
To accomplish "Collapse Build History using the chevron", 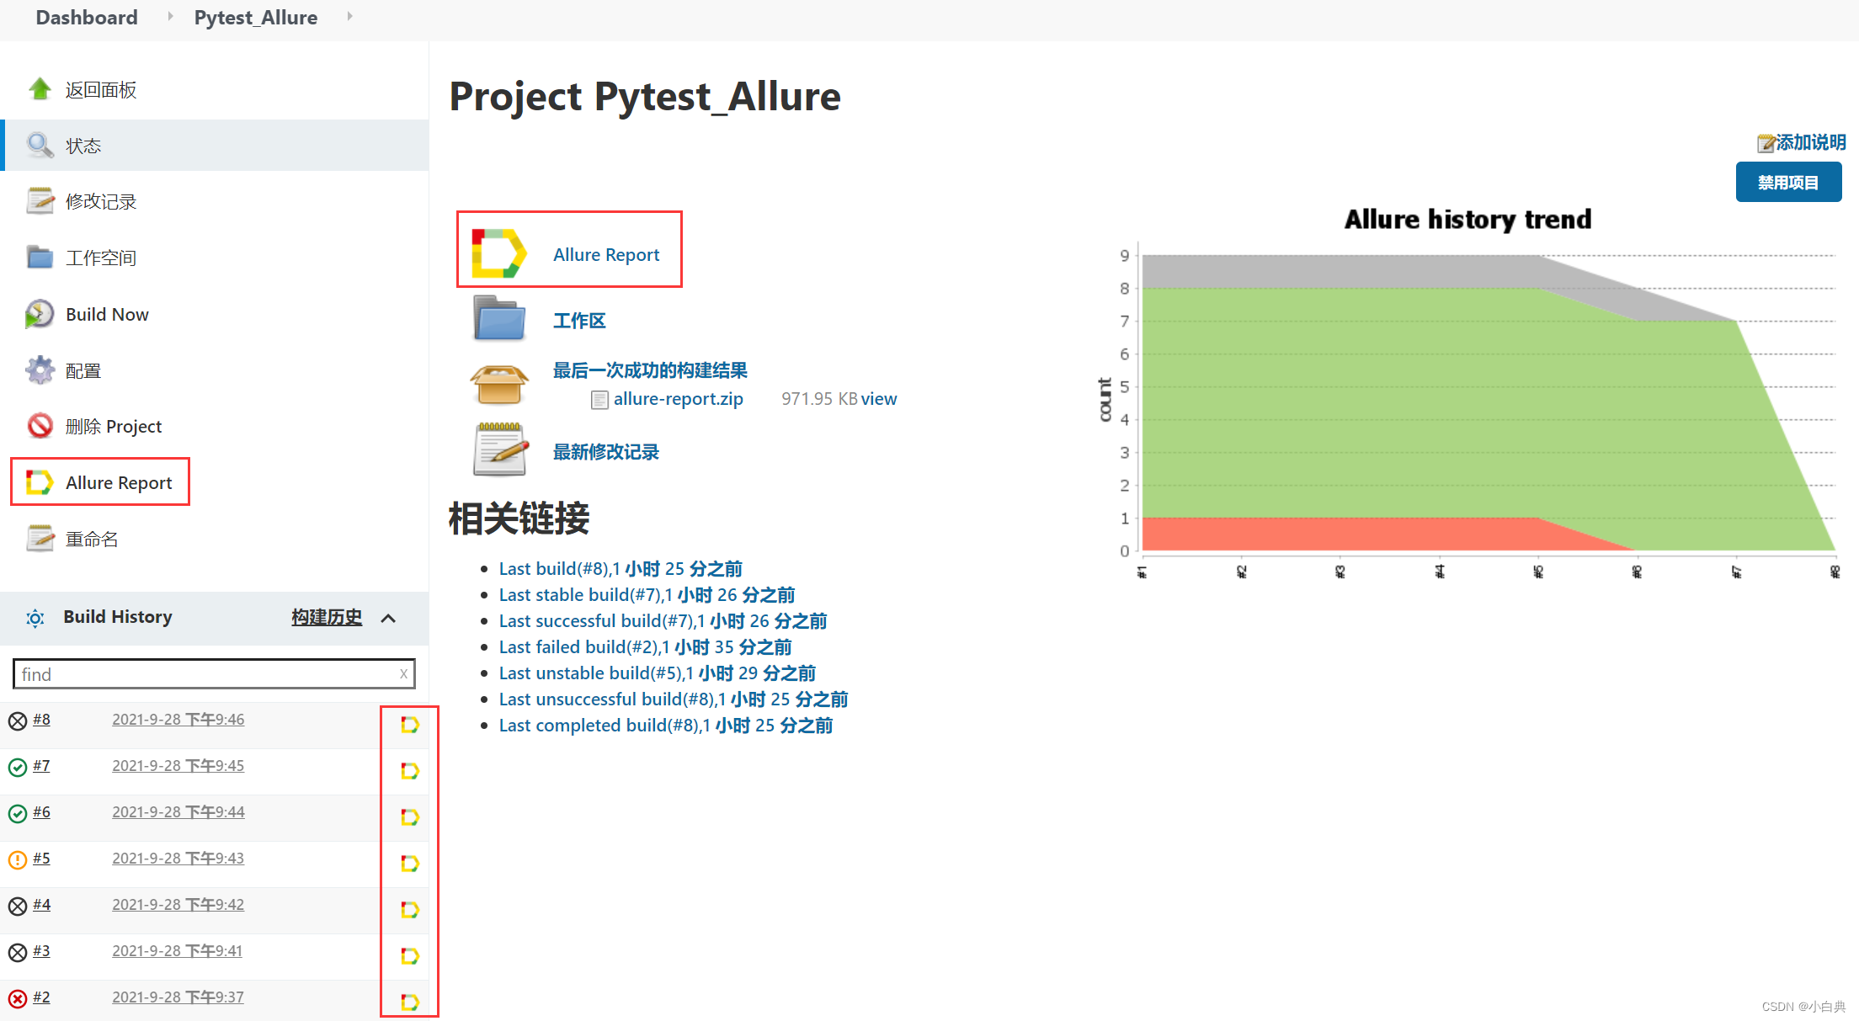I will point(388,618).
